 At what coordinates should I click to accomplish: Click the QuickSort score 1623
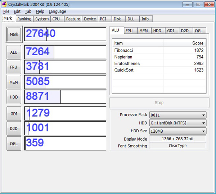click(199, 70)
